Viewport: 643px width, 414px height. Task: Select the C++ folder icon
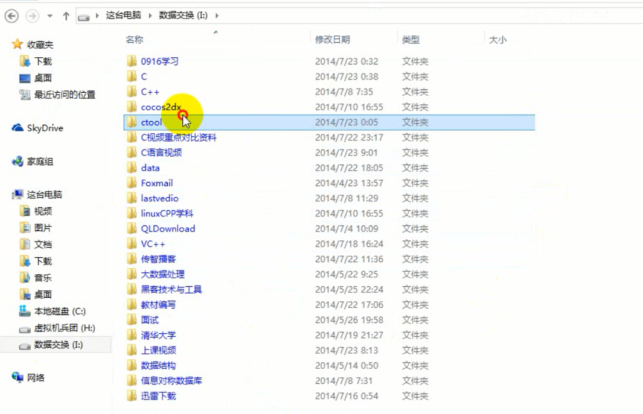(x=132, y=92)
